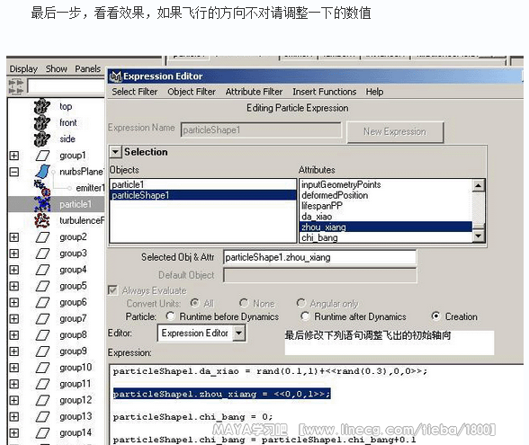Click the group8 transform icon
Image resolution: width=529 pixels, height=445 pixels.
[42, 335]
